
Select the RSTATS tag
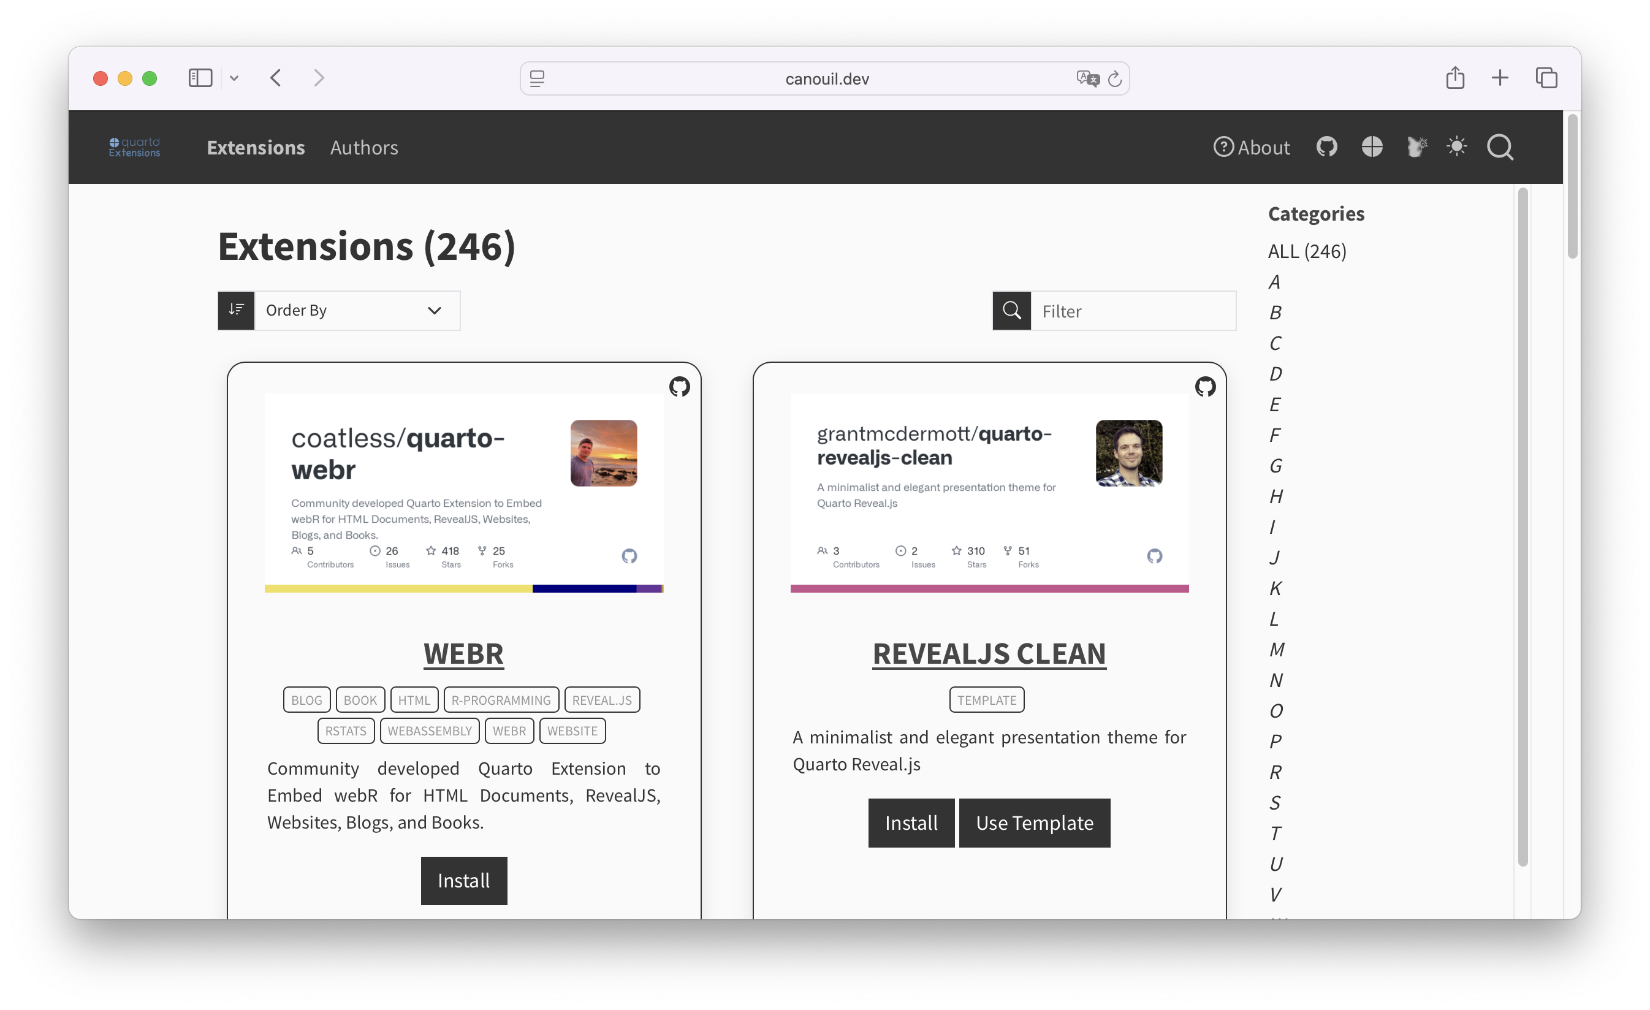tap(346, 730)
